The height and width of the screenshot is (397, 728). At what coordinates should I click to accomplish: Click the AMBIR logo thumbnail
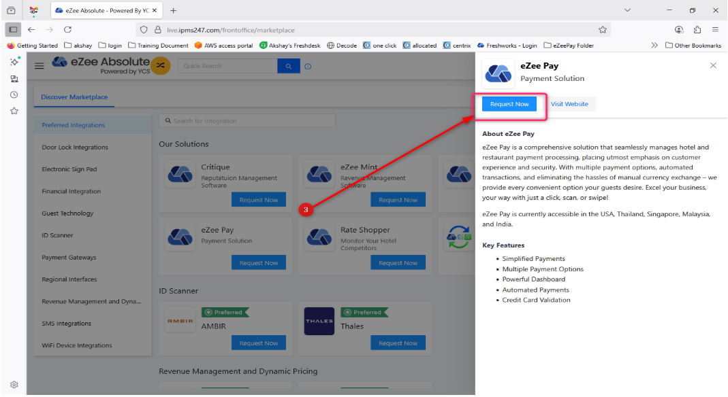(x=180, y=321)
